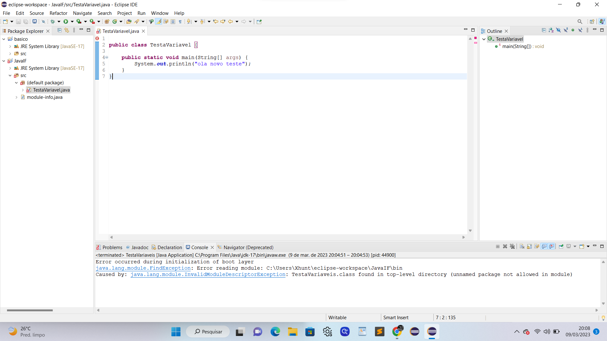Select the Refactor menu item
This screenshot has width=607, height=341.
tap(58, 13)
